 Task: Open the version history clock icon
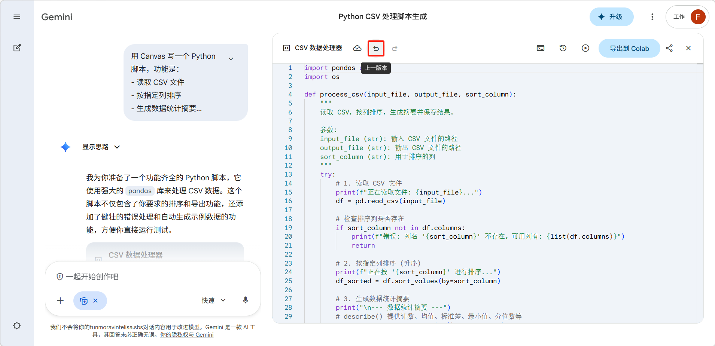[563, 48]
